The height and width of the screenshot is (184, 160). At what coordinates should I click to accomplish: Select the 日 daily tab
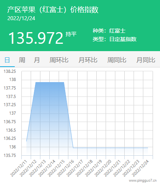coord(7,60)
